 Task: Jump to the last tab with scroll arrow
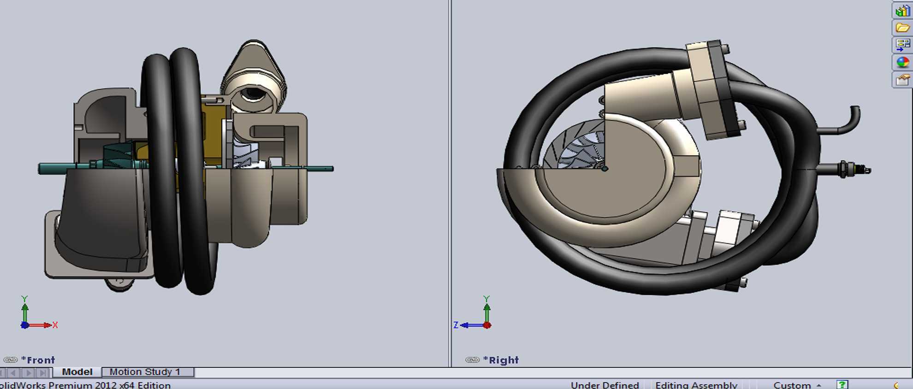(43, 372)
